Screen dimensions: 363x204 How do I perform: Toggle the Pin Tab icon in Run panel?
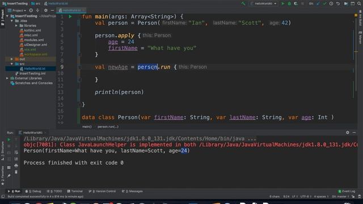point(9,176)
